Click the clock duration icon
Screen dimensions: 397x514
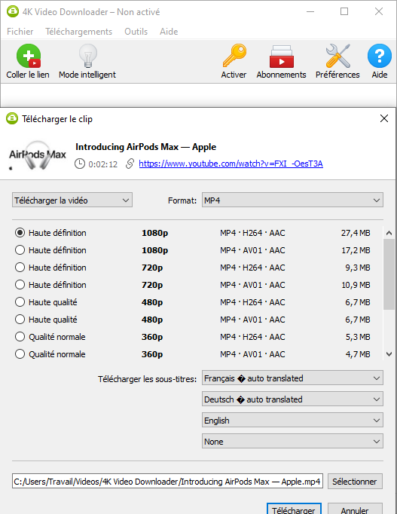[x=80, y=164]
